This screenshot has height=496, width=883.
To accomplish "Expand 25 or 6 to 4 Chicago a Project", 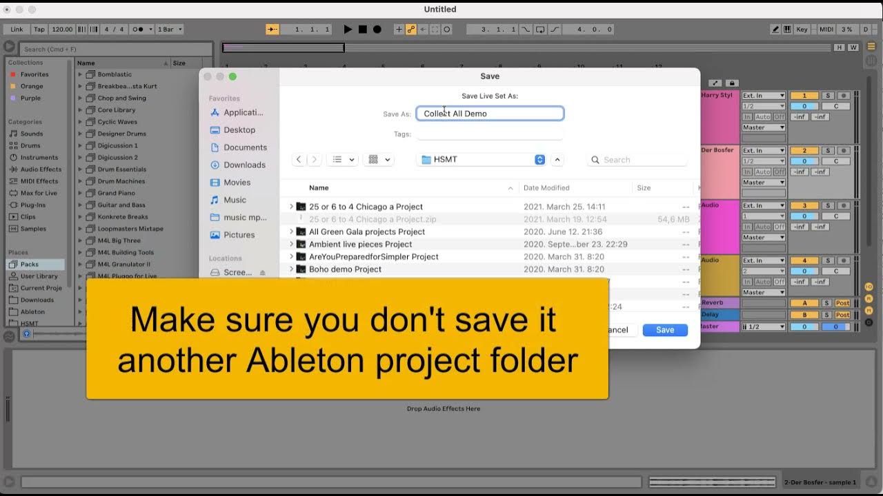I will coord(291,207).
